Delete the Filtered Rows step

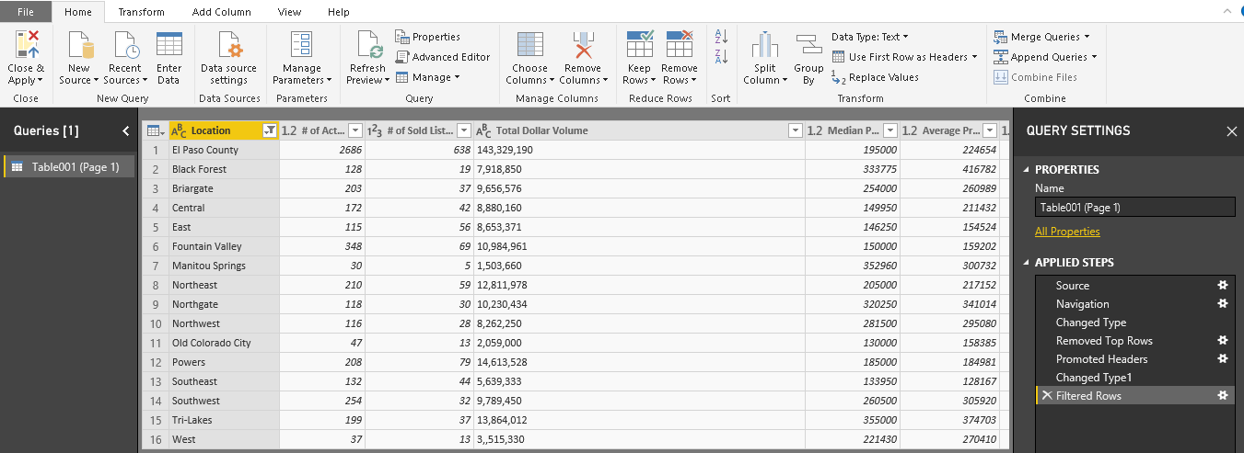click(x=1047, y=396)
